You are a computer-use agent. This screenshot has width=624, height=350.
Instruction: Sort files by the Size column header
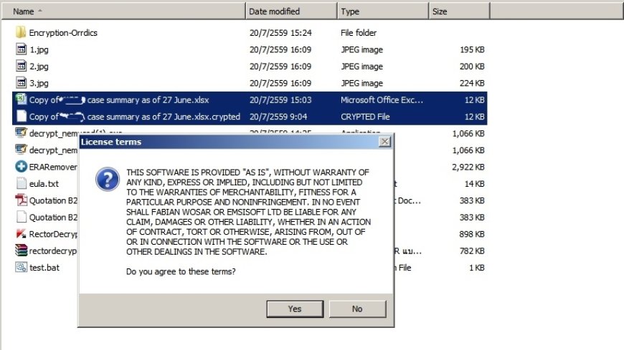pyautogui.click(x=459, y=11)
